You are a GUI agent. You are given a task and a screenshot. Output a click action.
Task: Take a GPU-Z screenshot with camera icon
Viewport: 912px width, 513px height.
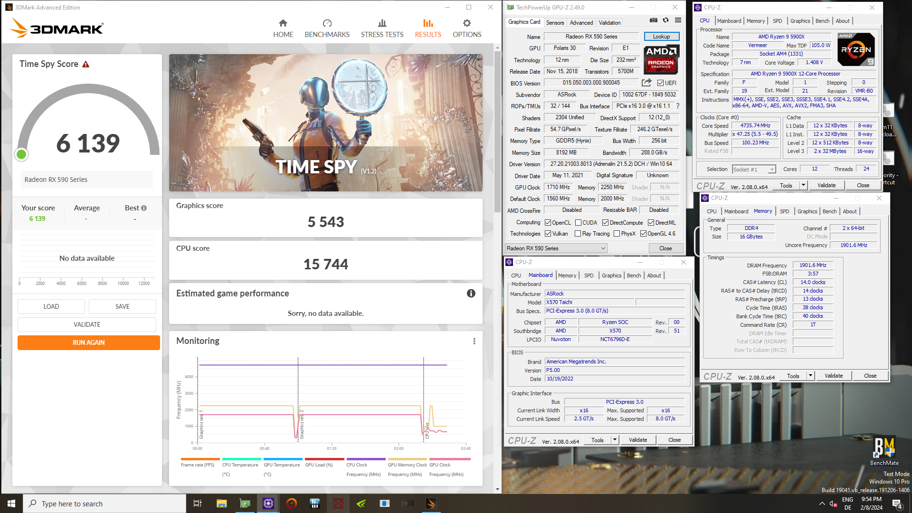tap(654, 20)
